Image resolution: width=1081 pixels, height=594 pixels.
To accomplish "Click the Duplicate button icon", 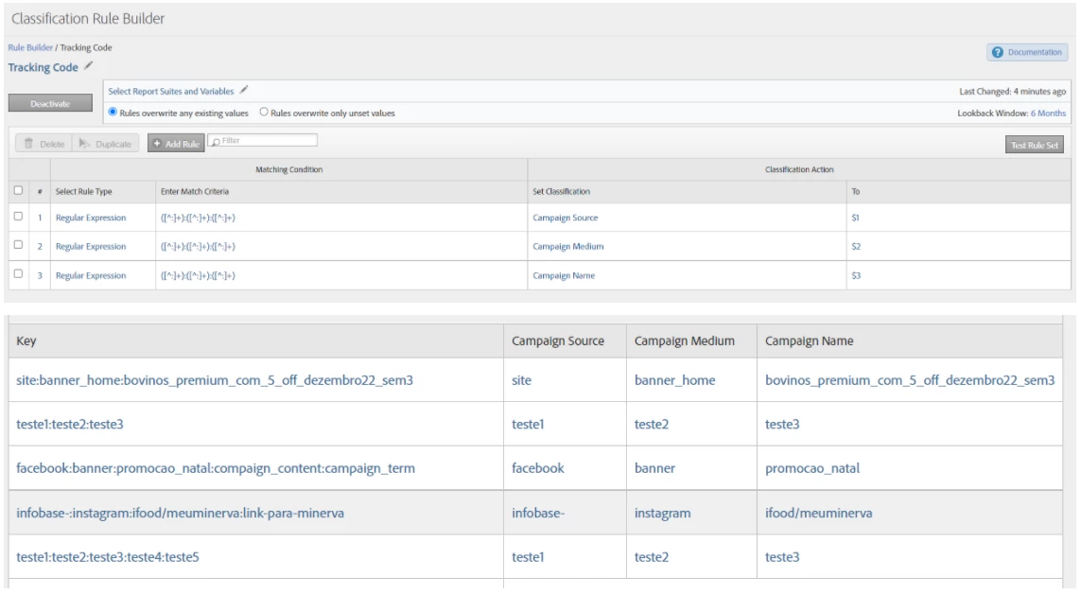I will point(84,144).
